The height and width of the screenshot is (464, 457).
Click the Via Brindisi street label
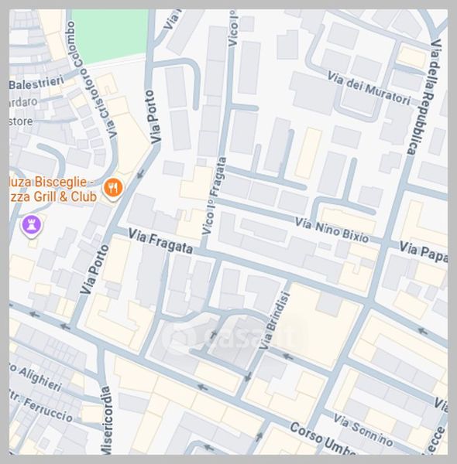coord(273,320)
